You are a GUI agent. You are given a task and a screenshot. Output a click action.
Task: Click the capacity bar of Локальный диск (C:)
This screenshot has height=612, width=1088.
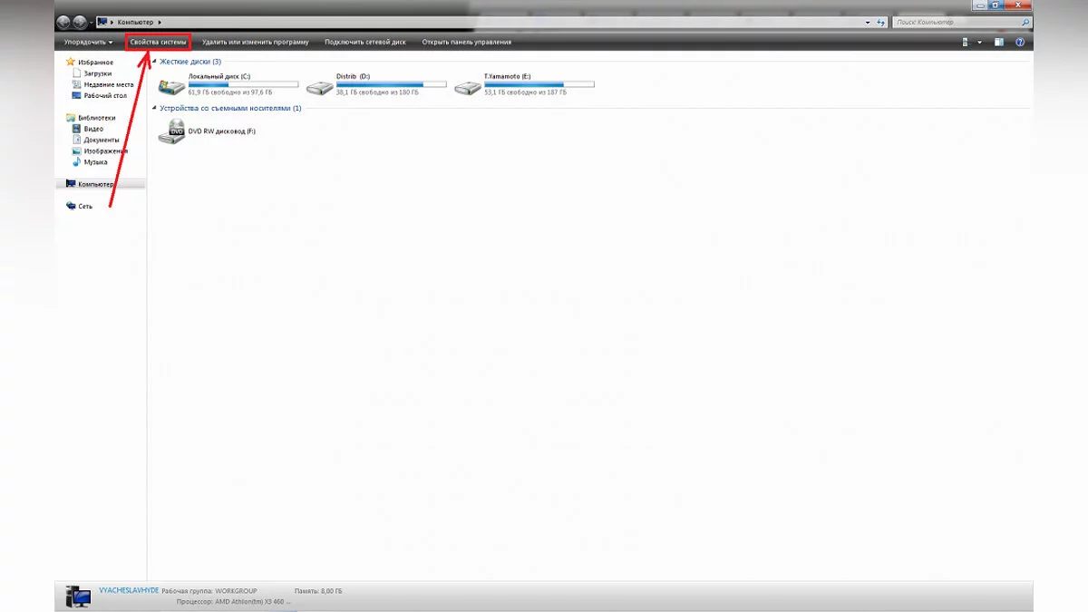coord(243,84)
